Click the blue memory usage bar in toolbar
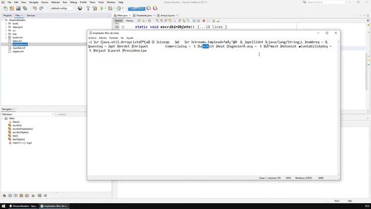Viewport: 371px width, 209px height. 137,9
